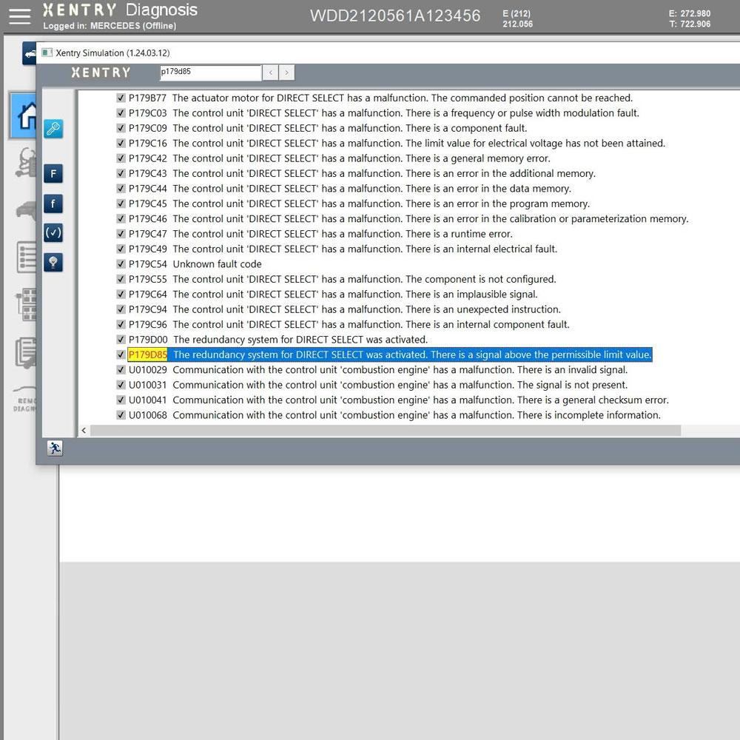Toggle checkbox for P179C54 Unknown fault code
The height and width of the screenshot is (740, 740).
[121, 264]
